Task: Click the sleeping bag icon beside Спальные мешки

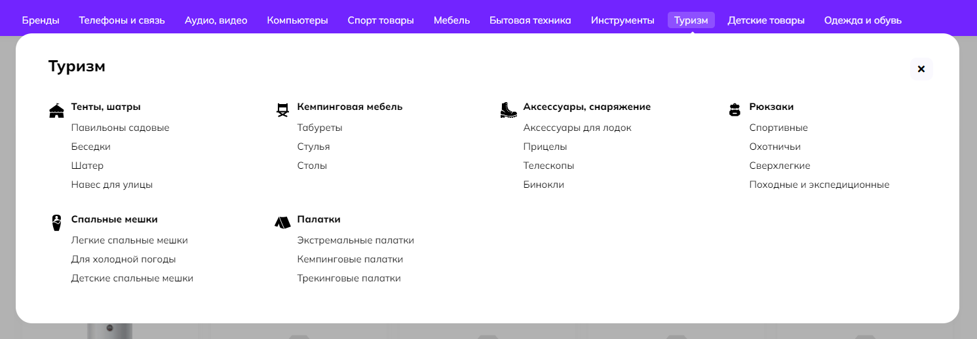Action: 56,223
